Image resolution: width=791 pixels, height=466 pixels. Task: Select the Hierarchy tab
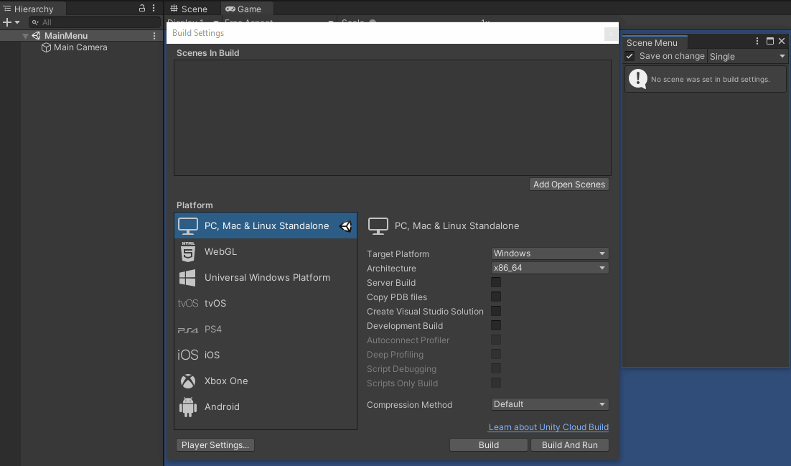(x=33, y=9)
